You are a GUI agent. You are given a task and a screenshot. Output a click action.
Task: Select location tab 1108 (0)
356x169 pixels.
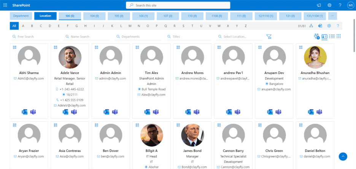click(x=217, y=16)
